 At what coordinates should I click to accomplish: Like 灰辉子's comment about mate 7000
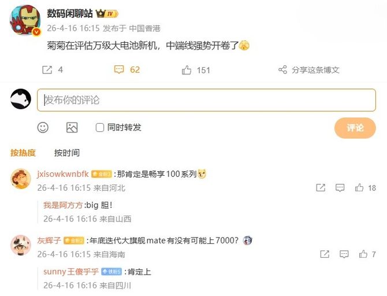(363, 254)
